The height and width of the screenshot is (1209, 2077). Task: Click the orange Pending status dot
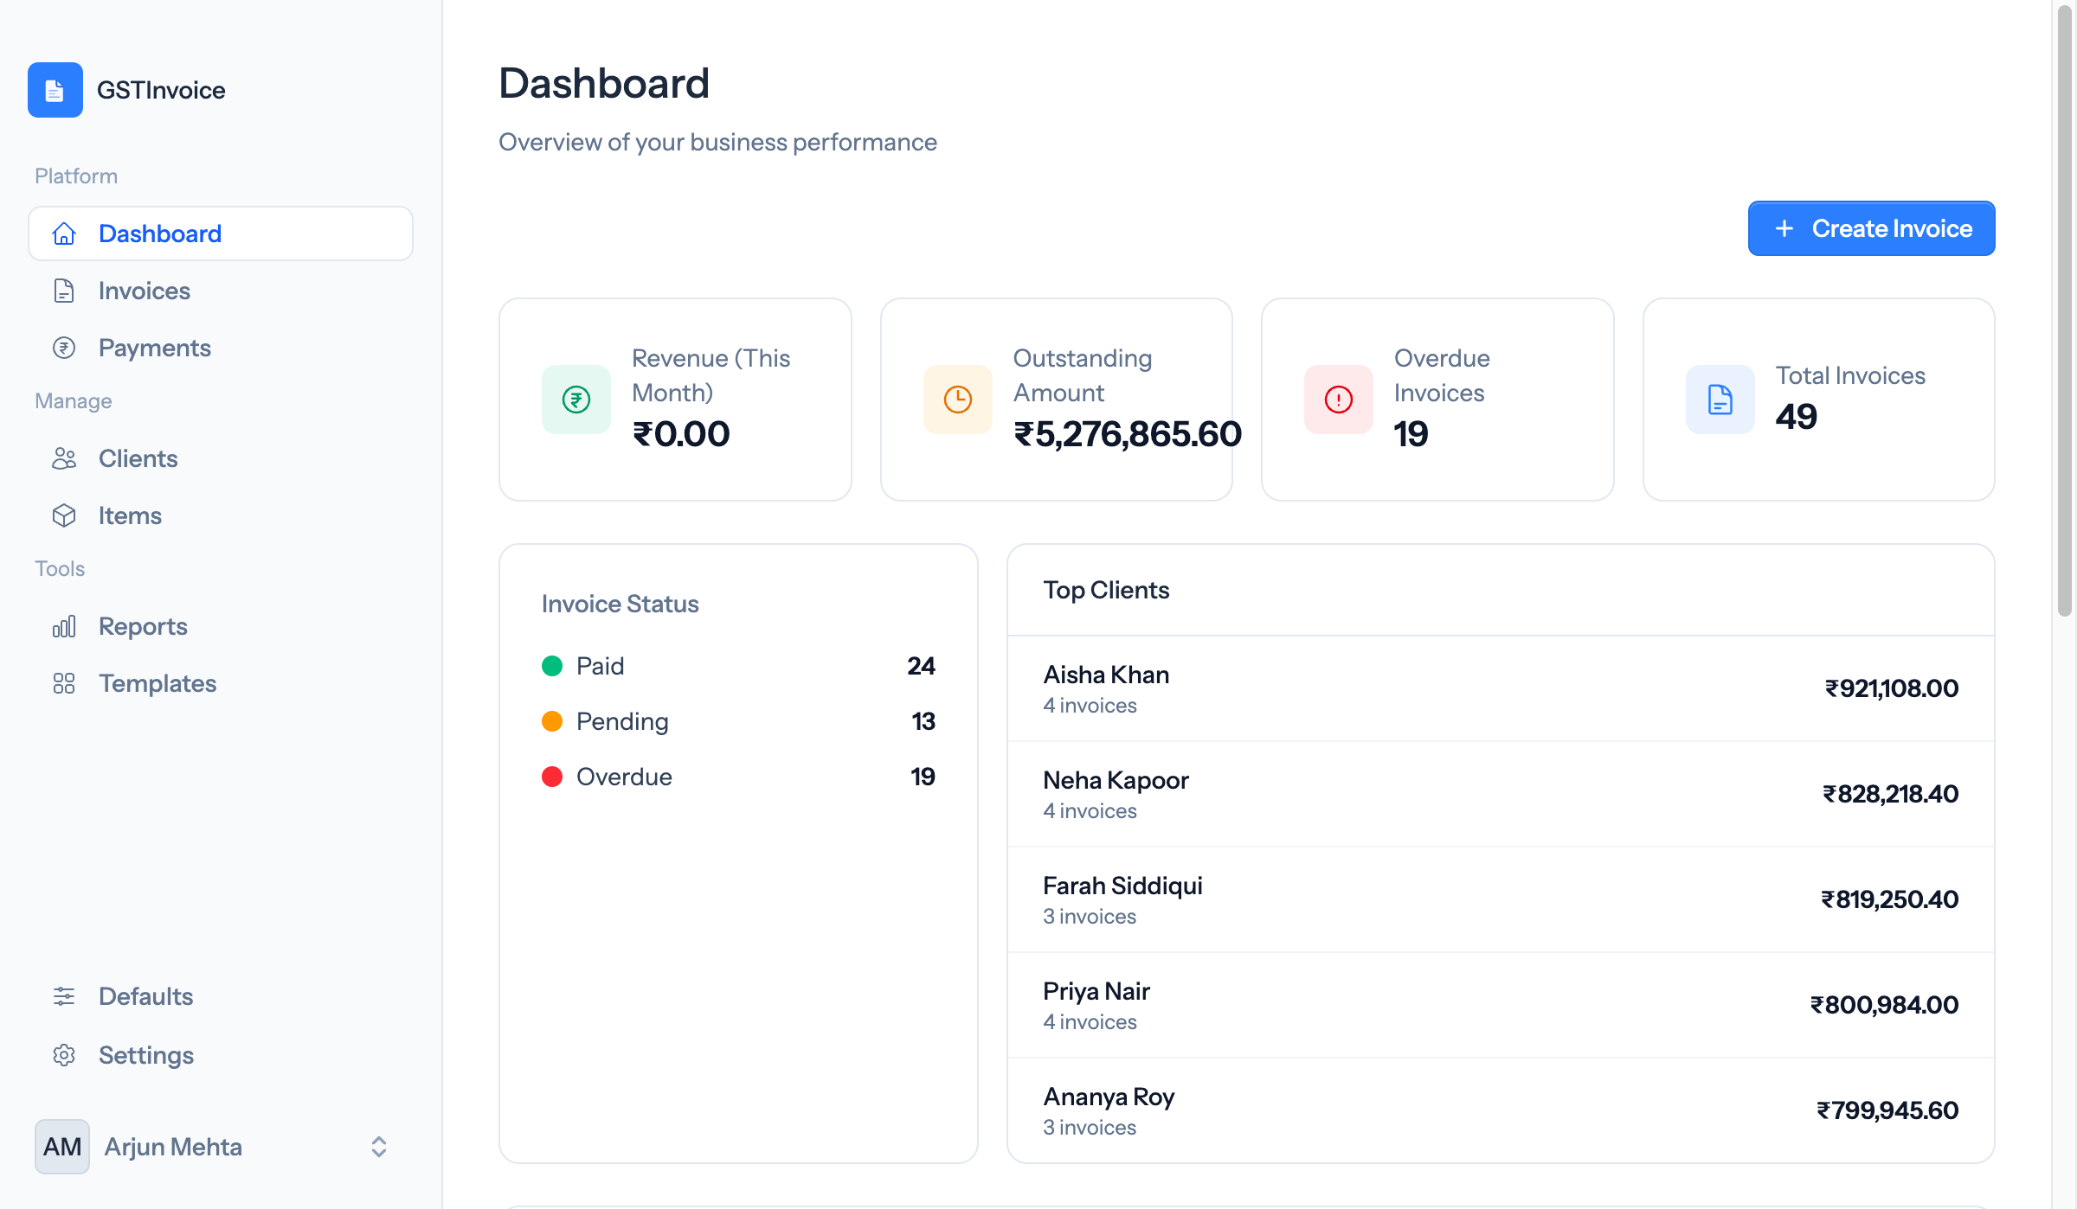coord(552,721)
